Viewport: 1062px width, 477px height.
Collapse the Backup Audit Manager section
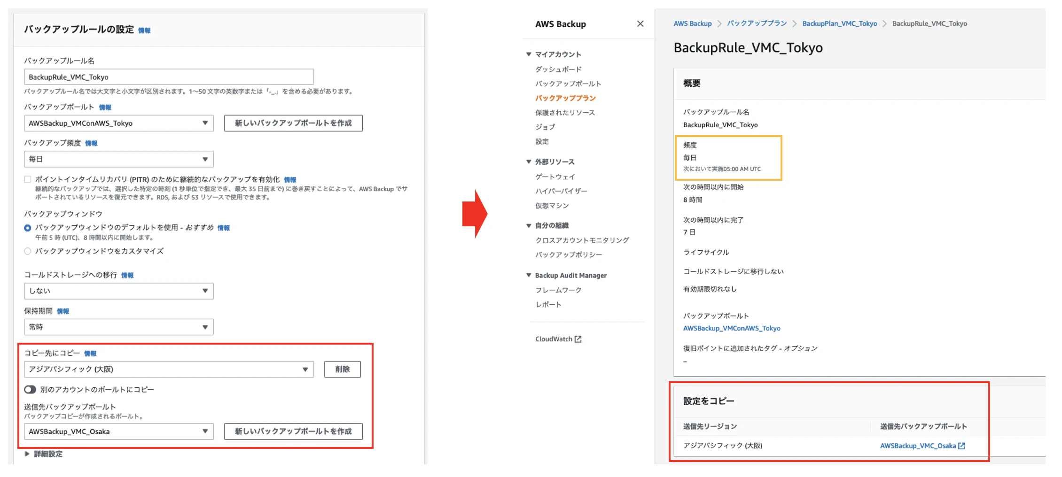(x=529, y=276)
